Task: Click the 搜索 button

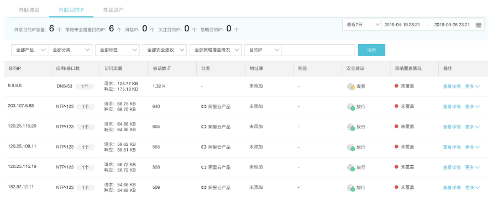Action: click(371, 50)
